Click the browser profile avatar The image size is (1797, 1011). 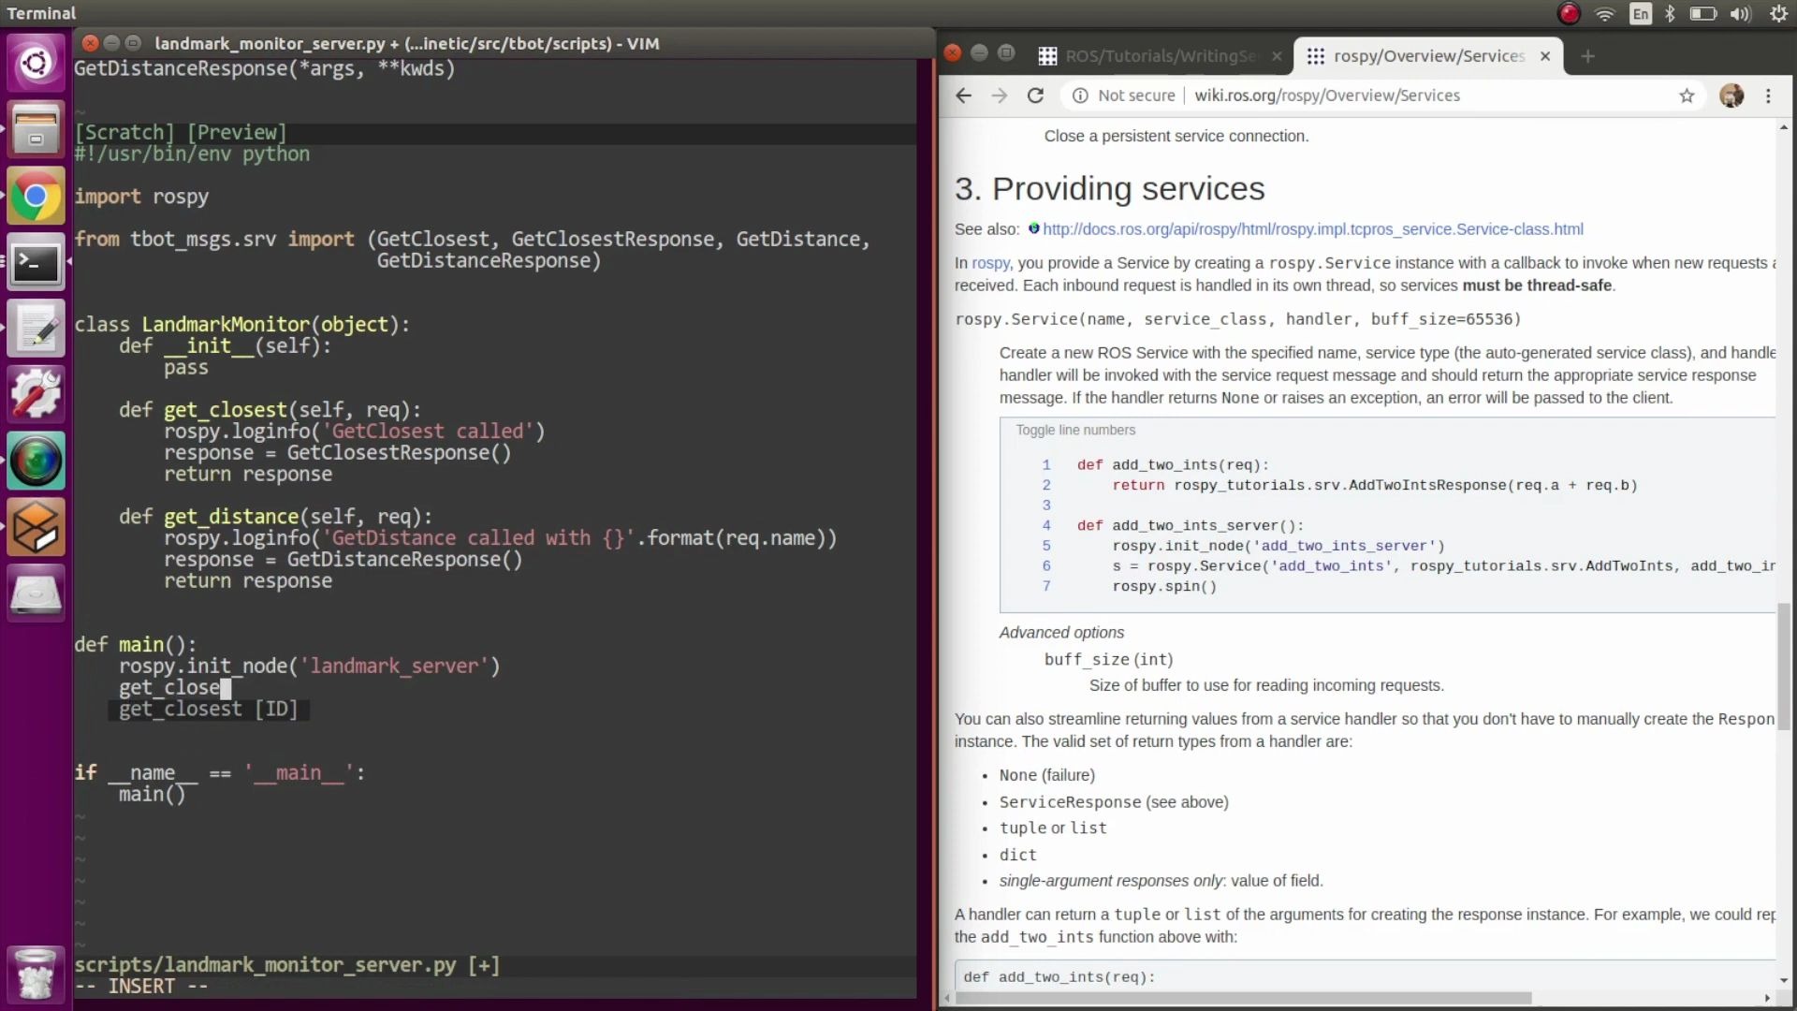click(1732, 95)
